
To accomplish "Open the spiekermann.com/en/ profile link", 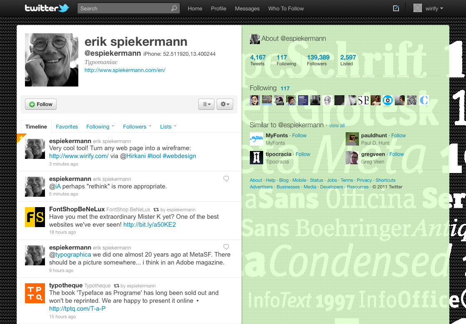I will tap(125, 70).
